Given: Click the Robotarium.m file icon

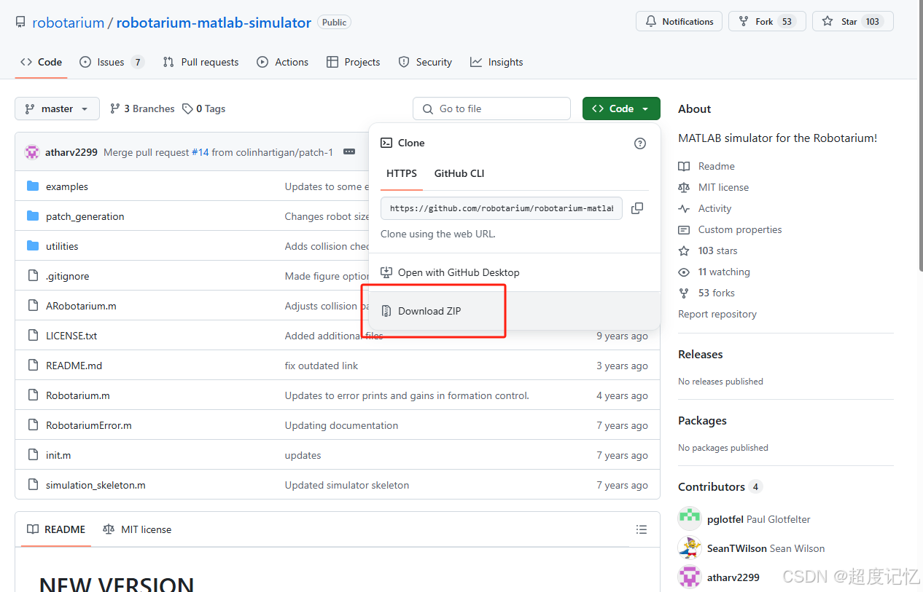Looking at the screenshot, I should click(x=33, y=395).
